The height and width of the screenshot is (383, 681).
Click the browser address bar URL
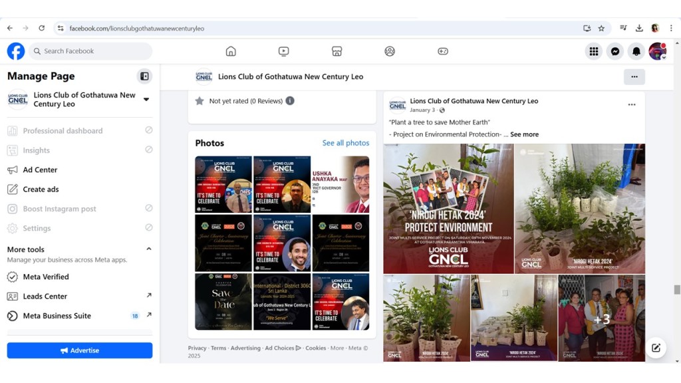(x=137, y=29)
